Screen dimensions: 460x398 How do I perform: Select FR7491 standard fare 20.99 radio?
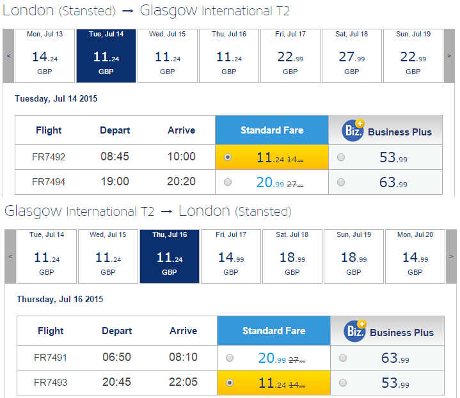230,358
